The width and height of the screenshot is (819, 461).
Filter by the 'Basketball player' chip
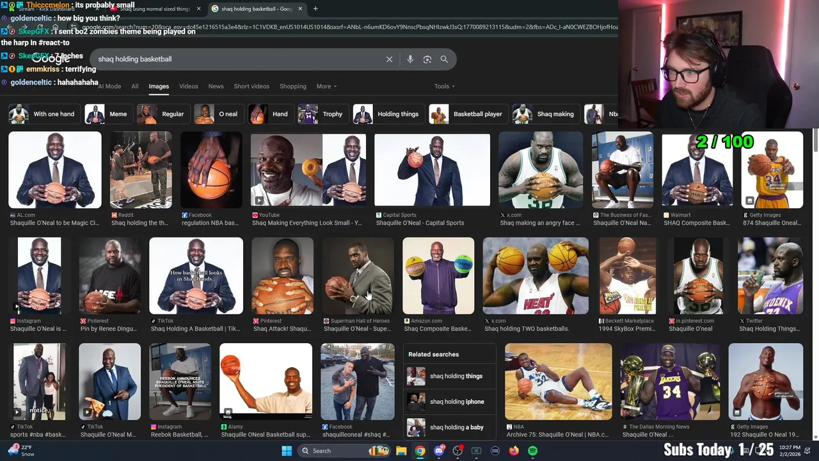pyautogui.click(x=467, y=114)
